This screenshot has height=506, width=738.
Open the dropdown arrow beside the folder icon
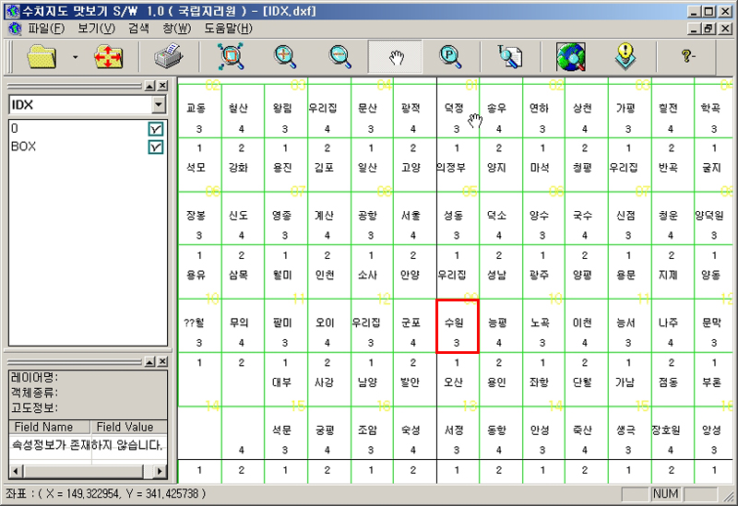[75, 57]
